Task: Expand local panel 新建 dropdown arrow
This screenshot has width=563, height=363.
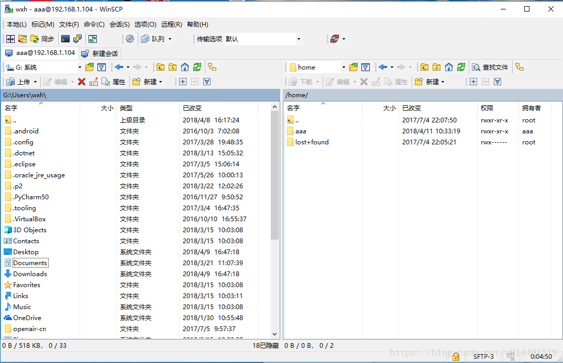Action: click(x=160, y=82)
